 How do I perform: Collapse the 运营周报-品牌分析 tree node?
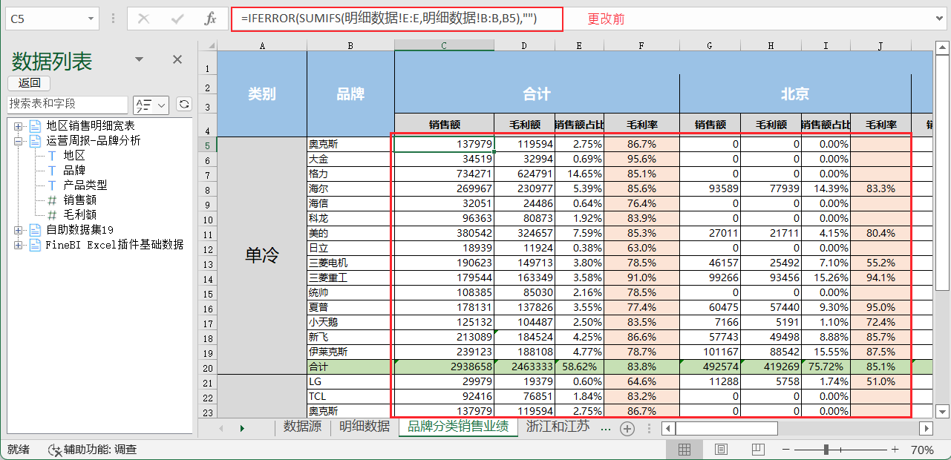[x=18, y=140]
